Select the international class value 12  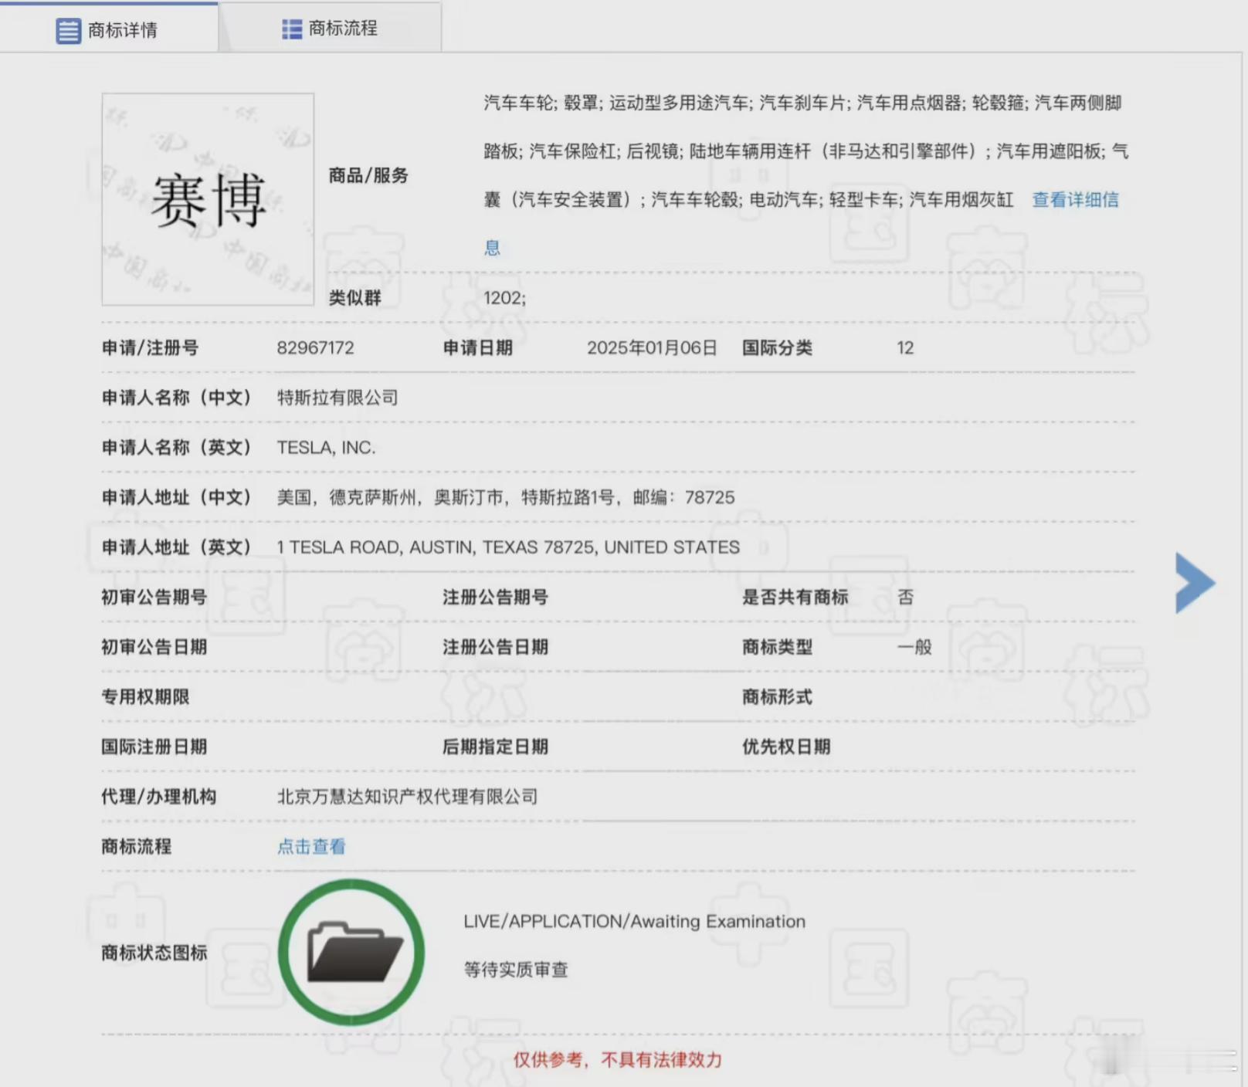pos(905,348)
